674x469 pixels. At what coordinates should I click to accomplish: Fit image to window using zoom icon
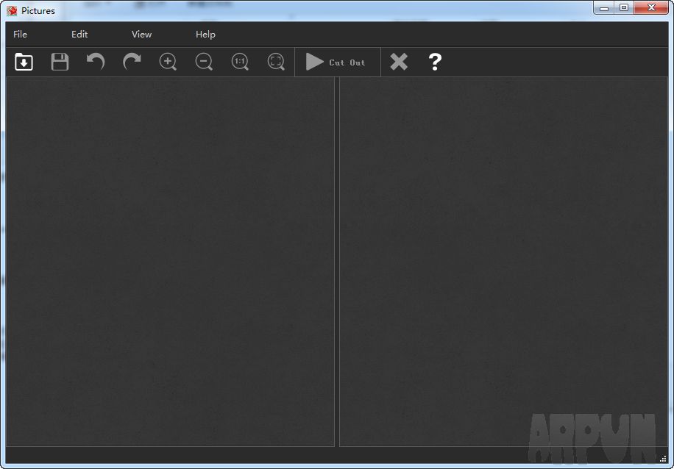276,62
